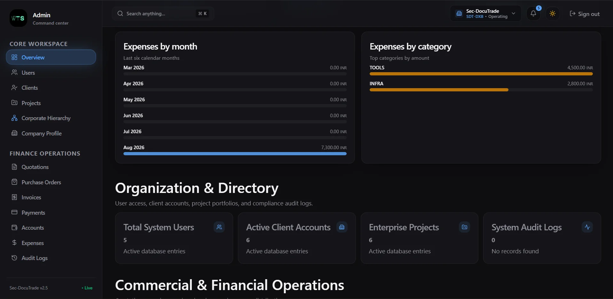
Task: Click the Sign out button
Action: tap(585, 14)
